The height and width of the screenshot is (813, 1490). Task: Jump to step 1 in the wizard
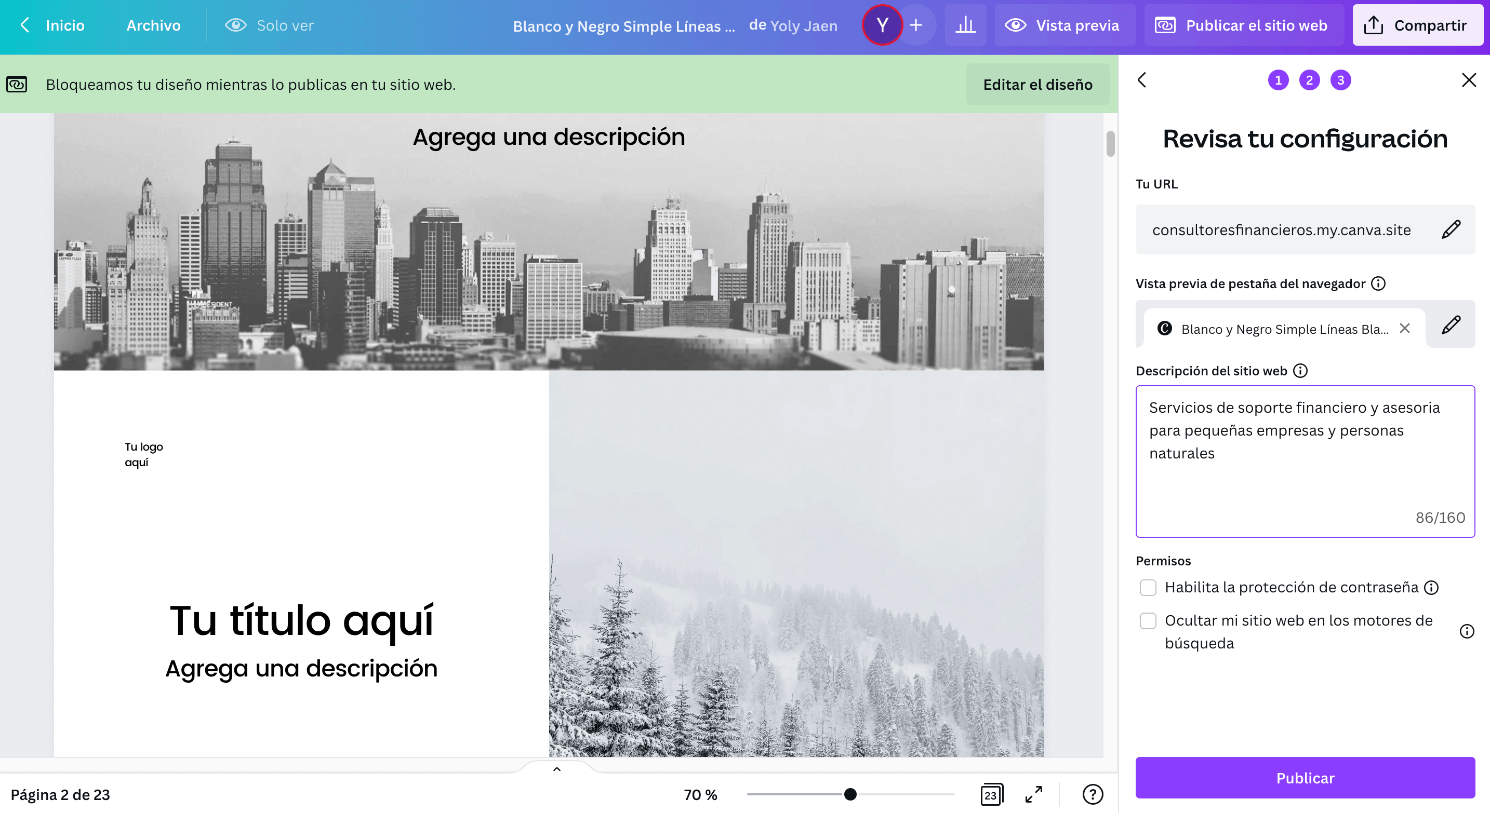point(1279,80)
